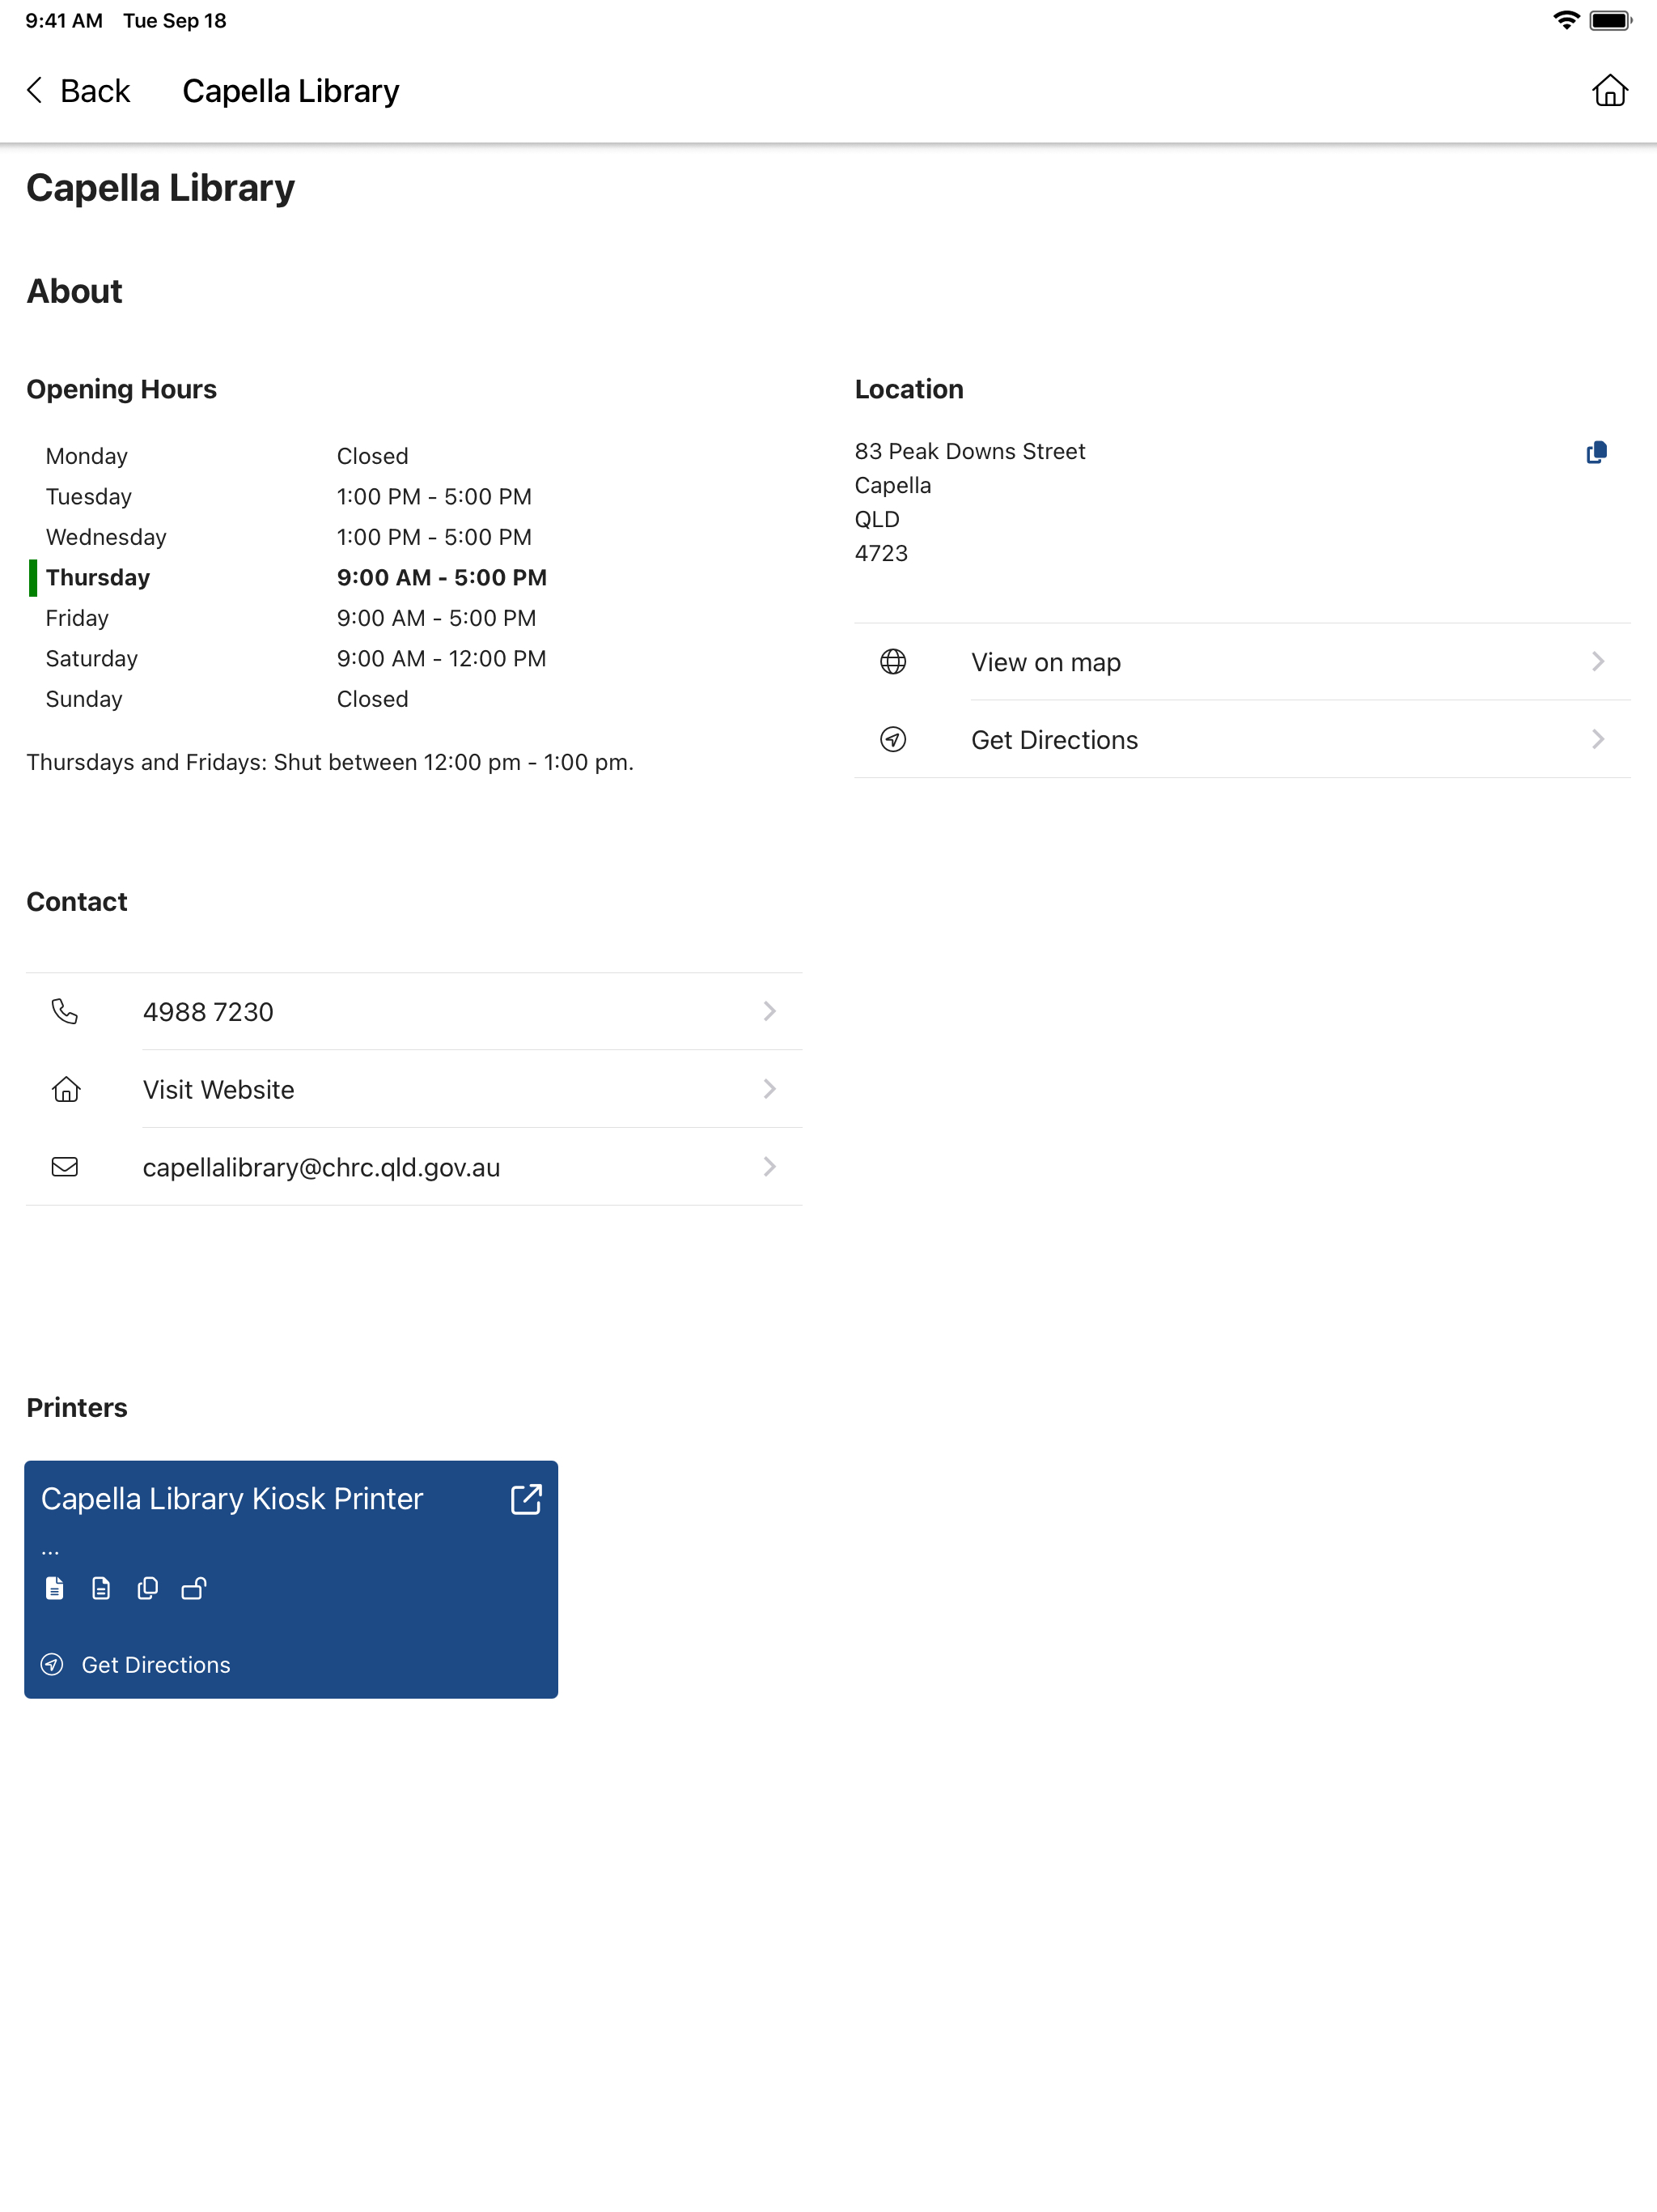This screenshot has width=1657, height=2212.
Task: Click the filled document icon on printer card
Action: (x=55, y=1588)
